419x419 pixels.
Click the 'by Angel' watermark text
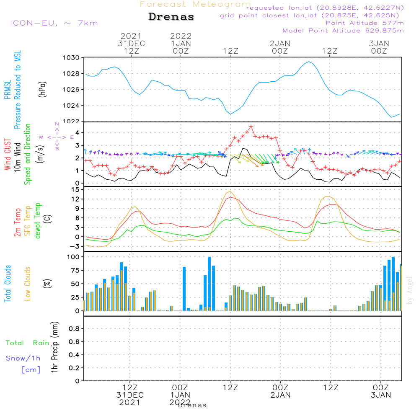[409, 290]
